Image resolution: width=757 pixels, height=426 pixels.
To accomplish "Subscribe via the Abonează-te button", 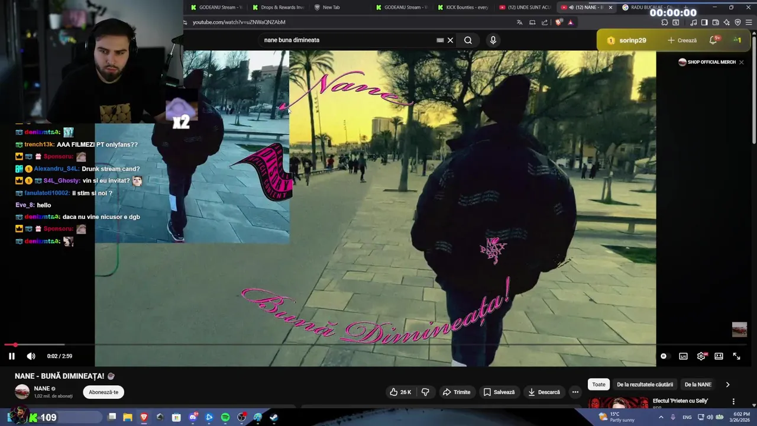I will 103,392.
